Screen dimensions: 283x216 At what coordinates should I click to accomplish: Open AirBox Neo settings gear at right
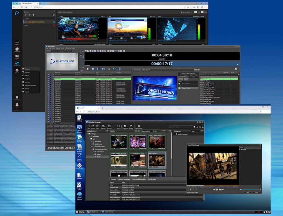(x=236, y=69)
